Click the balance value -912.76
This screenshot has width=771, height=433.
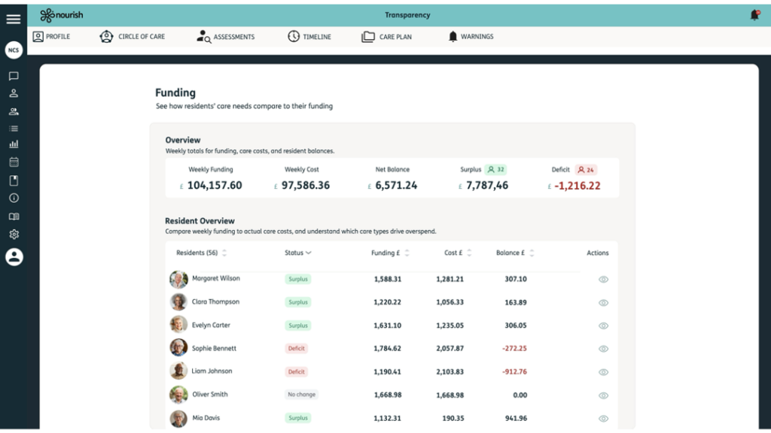[514, 371]
